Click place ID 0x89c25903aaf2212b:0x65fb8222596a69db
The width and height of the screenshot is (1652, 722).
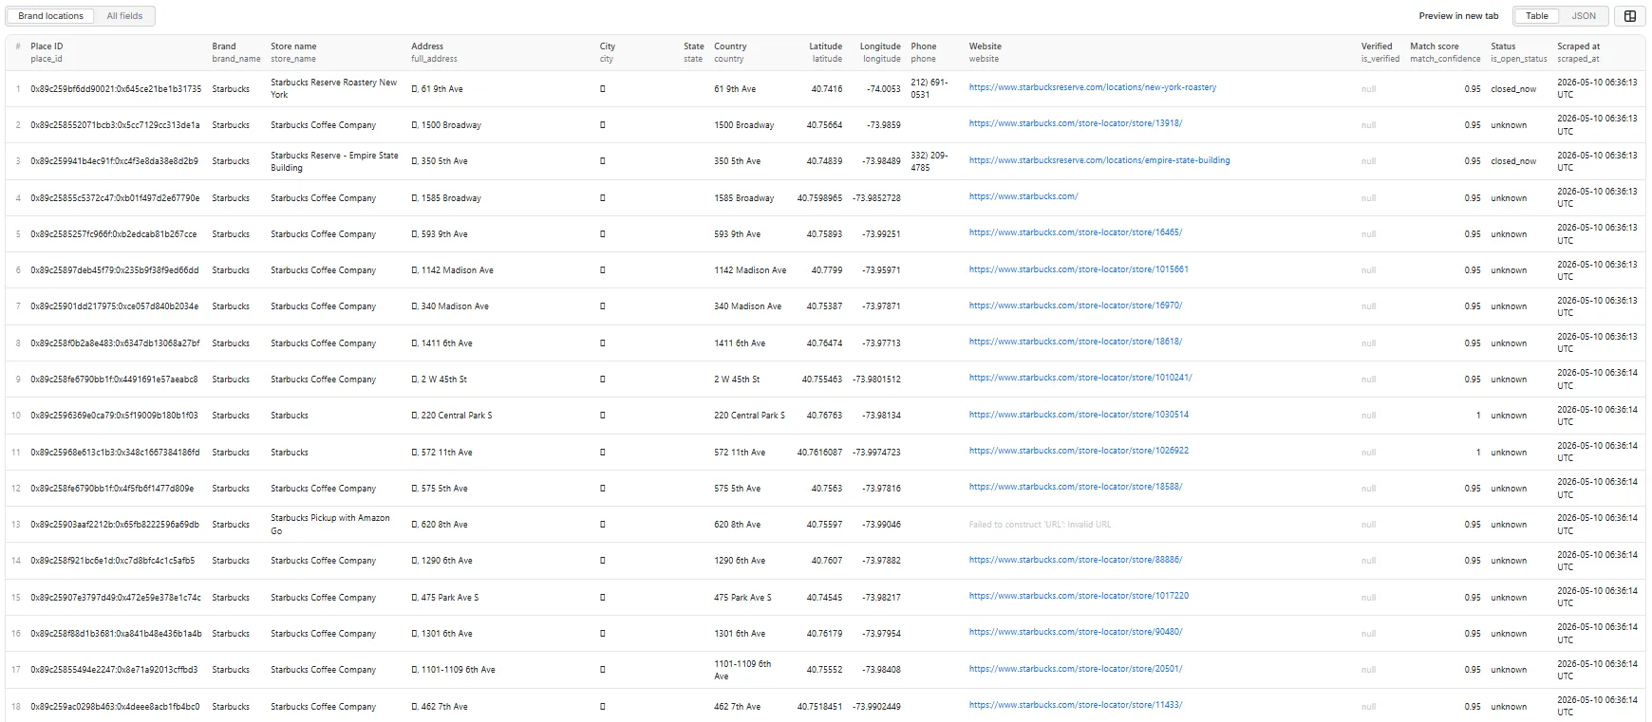(115, 525)
